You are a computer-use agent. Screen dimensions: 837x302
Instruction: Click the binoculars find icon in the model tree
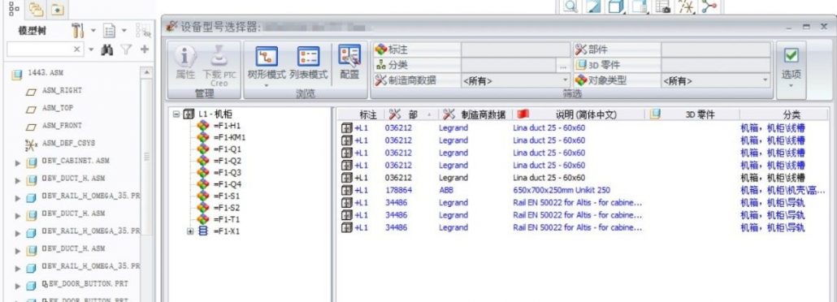coord(107,50)
